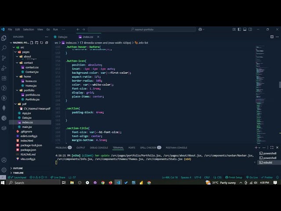Close the index.css editor tab
281x211 pixels.
click(98, 37)
